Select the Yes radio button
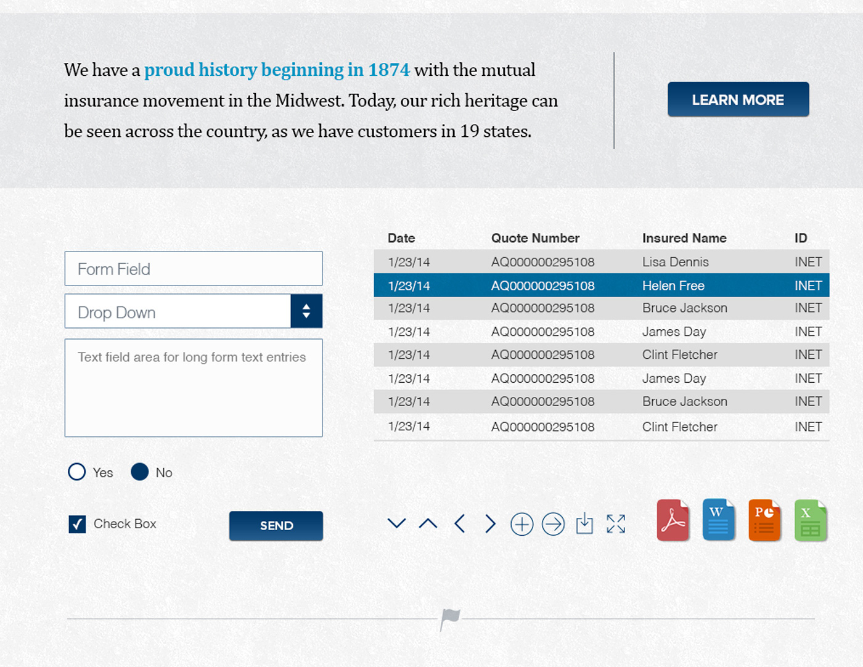863x667 pixels. point(77,472)
